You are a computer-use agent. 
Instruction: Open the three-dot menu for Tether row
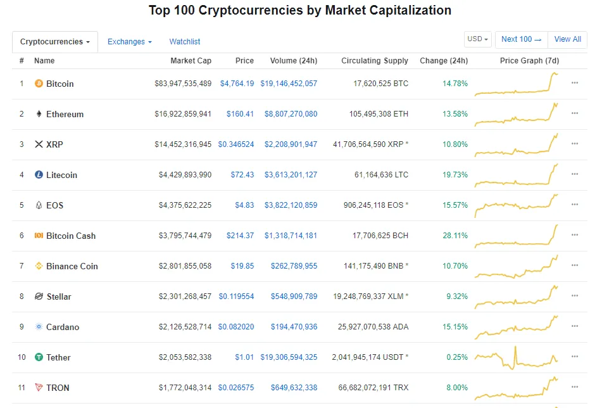click(x=574, y=357)
